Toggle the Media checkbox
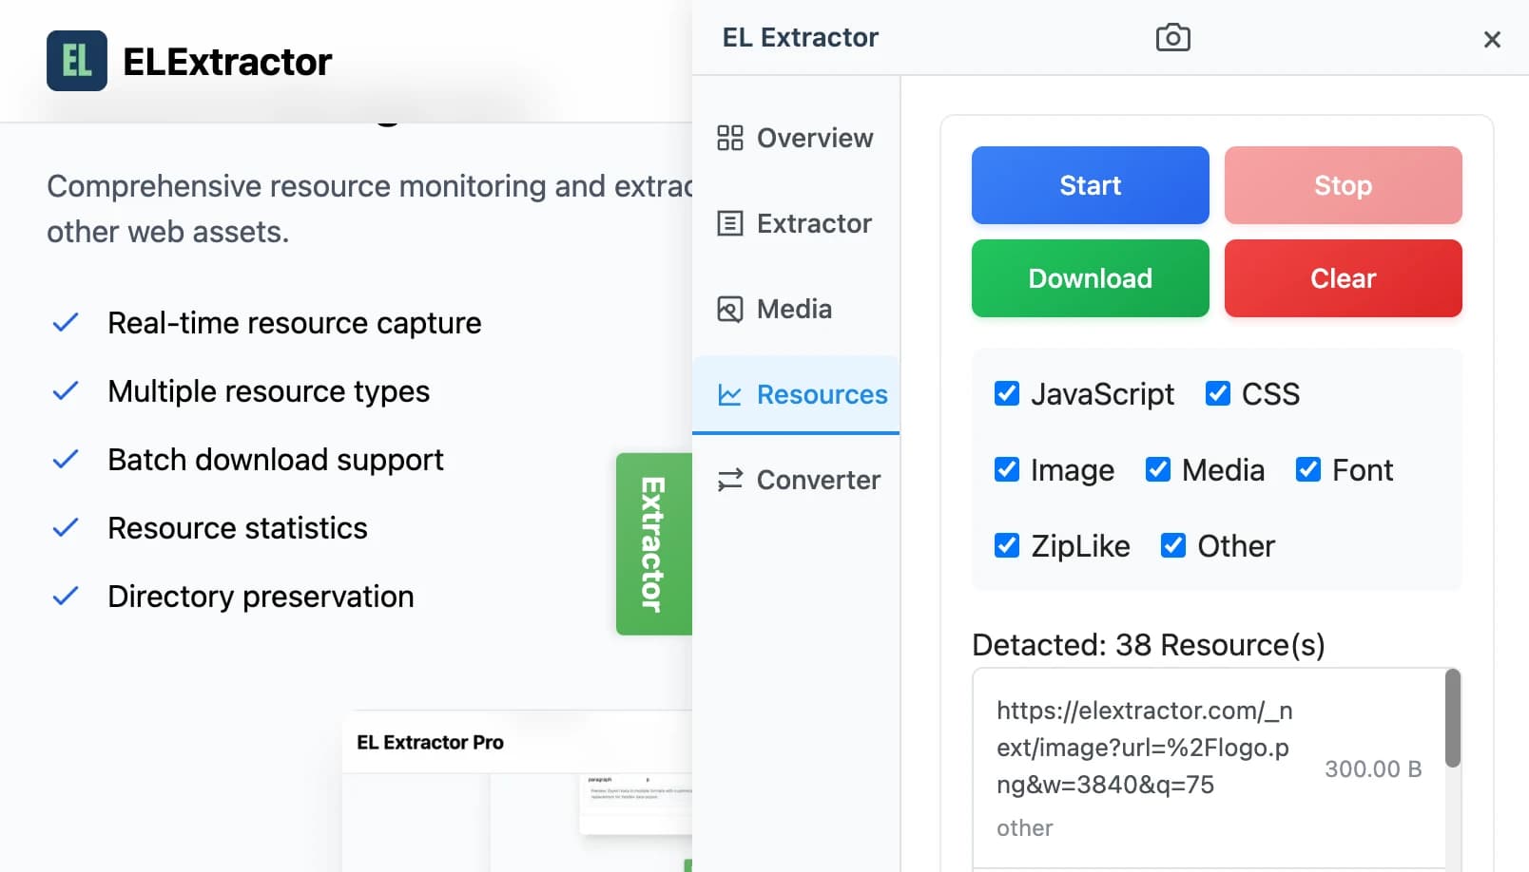The height and width of the screenshot is (872, 1529). [1158, 469]
